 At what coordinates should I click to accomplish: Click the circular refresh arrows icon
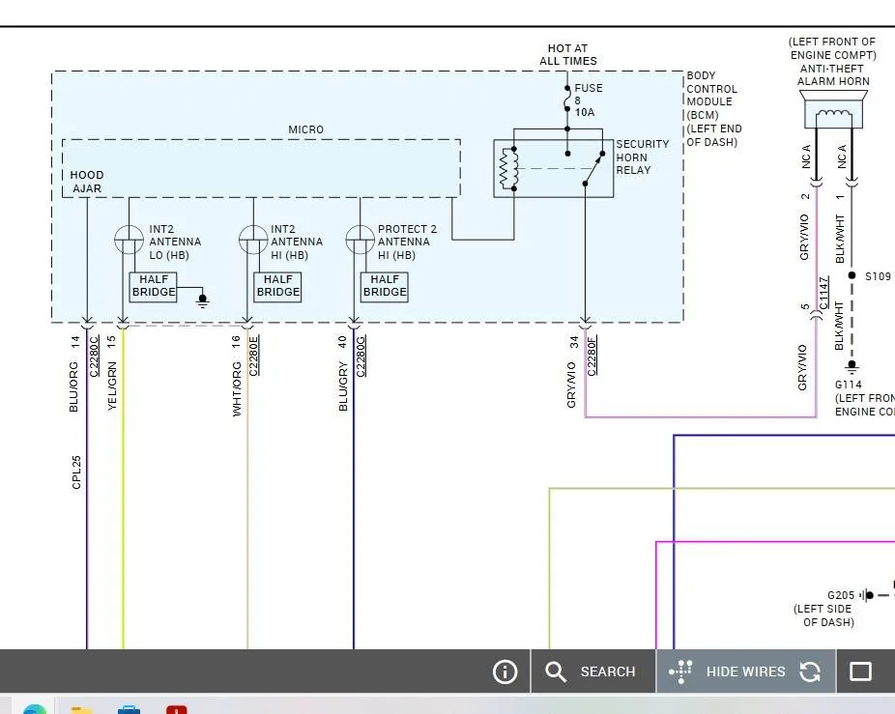pyautogui.click(x=810, y=671)
